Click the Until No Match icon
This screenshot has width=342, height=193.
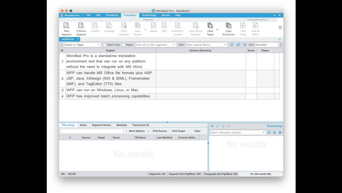[256, 26]
